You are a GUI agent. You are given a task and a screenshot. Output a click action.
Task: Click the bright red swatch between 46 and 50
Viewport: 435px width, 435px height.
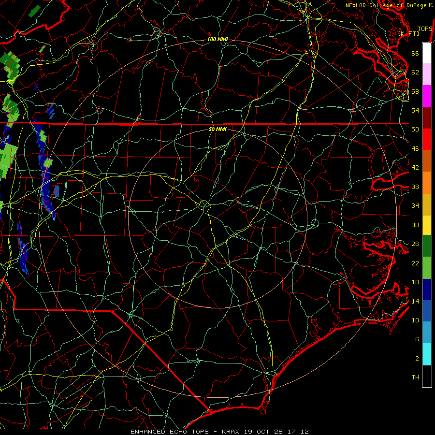(427, 139)
